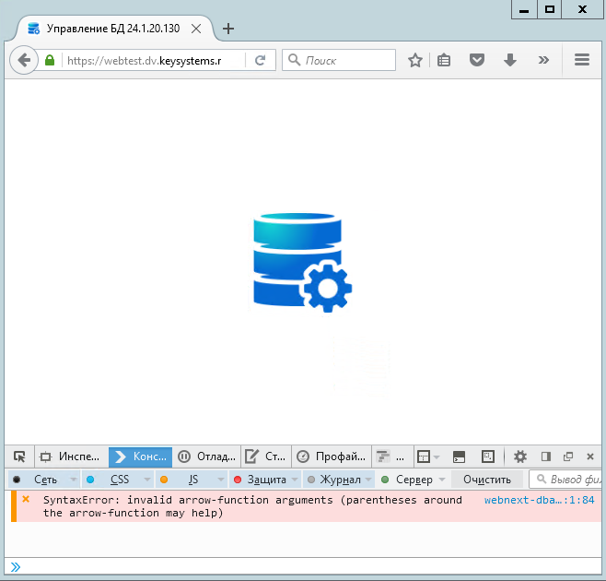This screenshot has height=581, width=606.
Task: Select the Управление БД 24.1.20.130 tab
Action: click(113, 29)
